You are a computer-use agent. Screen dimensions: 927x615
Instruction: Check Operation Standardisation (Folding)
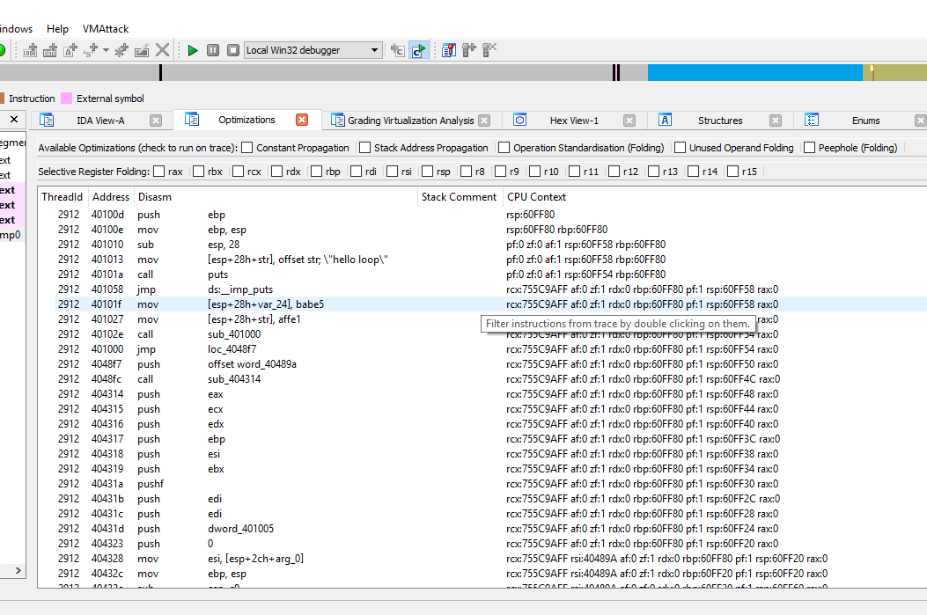pos(504,148)
